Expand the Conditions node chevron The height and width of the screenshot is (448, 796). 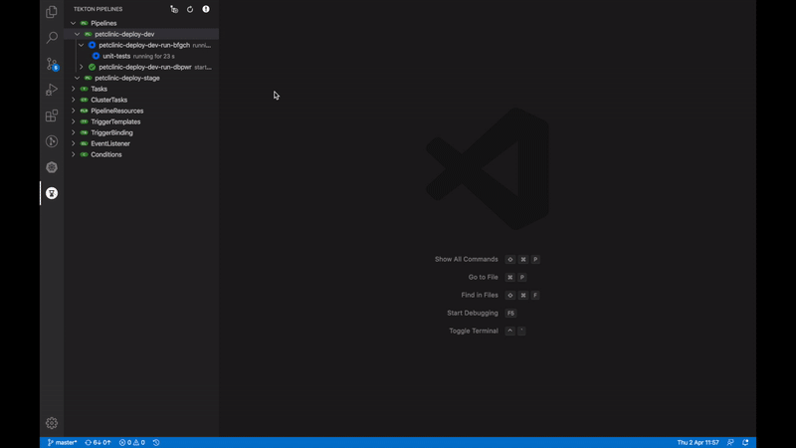tap(73, 154)
